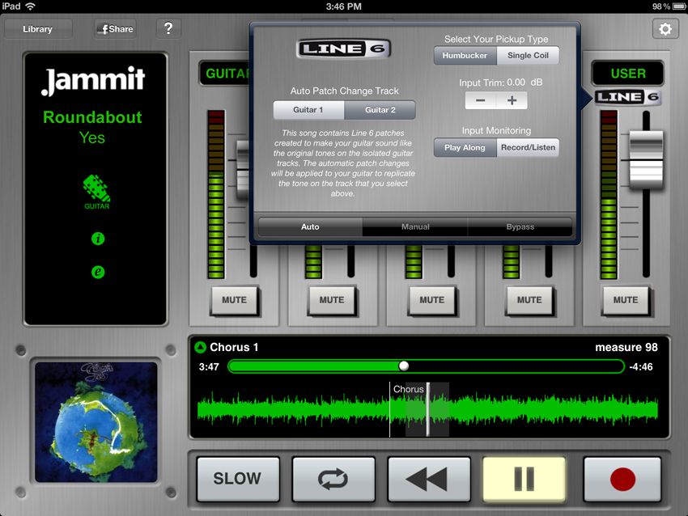Set input monitoring to Play Along
This screenshot has width=688, height=516.
[465, 148]
